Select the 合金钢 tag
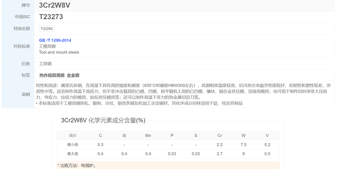This screenshot has width=345, height=169. pyautogui.click(x=73, y=75)
